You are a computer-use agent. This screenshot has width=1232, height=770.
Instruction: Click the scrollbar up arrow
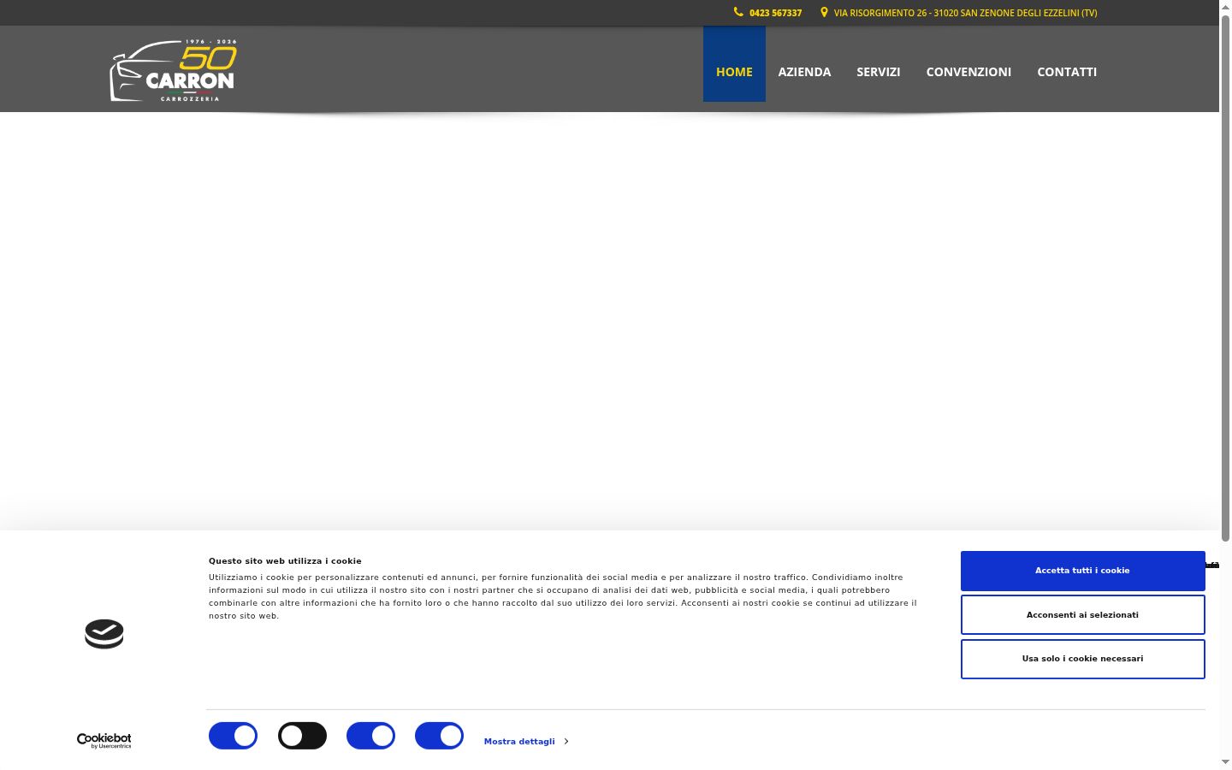(x=1225, y=7)
